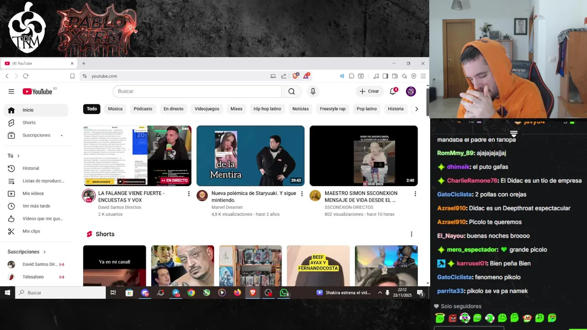Bookmark this page via bookmark icon
This screenshot has width=587, height=330.
click(x=72, y=76)
